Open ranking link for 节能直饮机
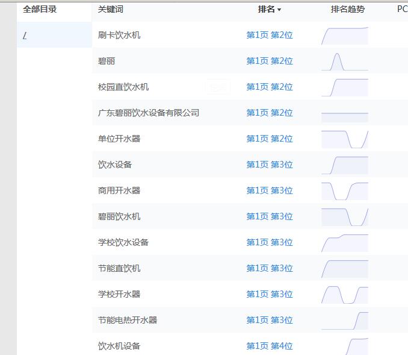 270,268
